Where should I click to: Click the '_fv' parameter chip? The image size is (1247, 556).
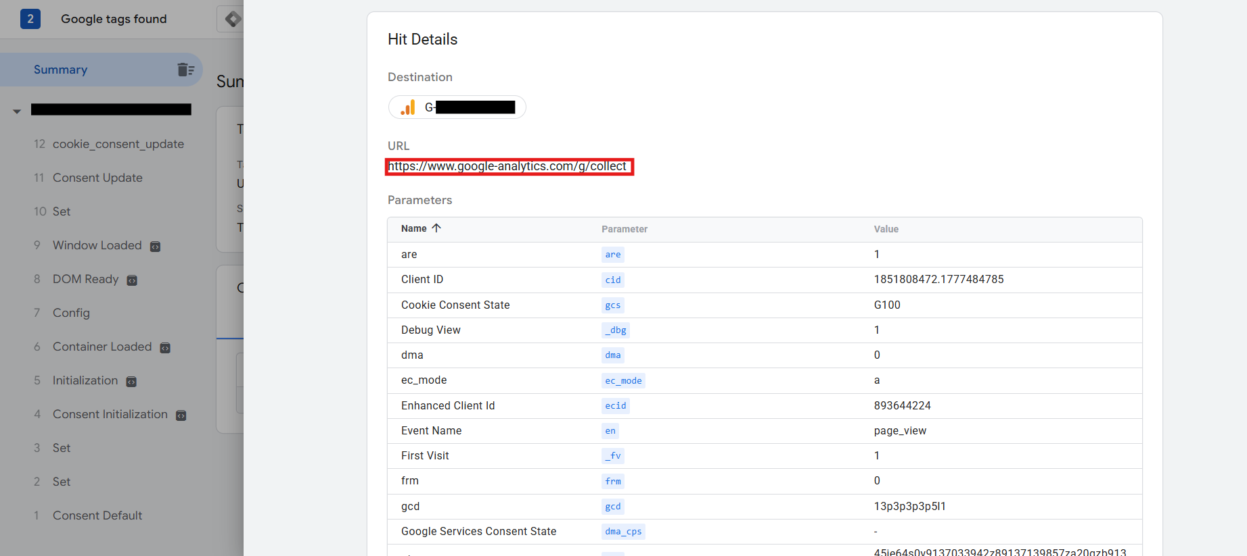613,456
